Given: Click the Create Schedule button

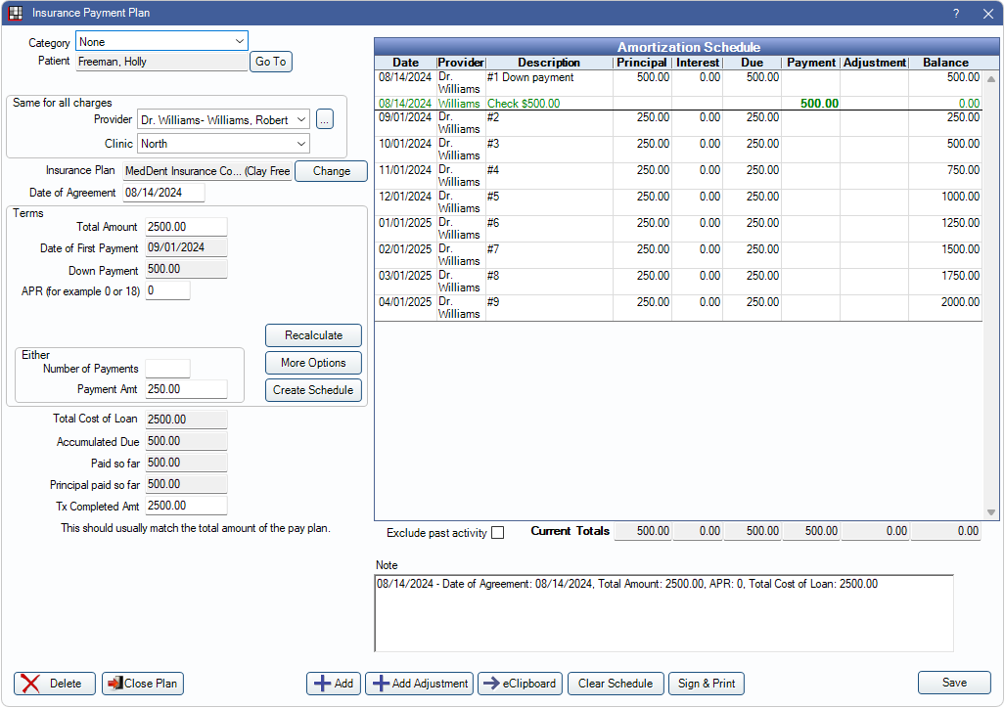Looking at the screenshot, I should point(313,390).
